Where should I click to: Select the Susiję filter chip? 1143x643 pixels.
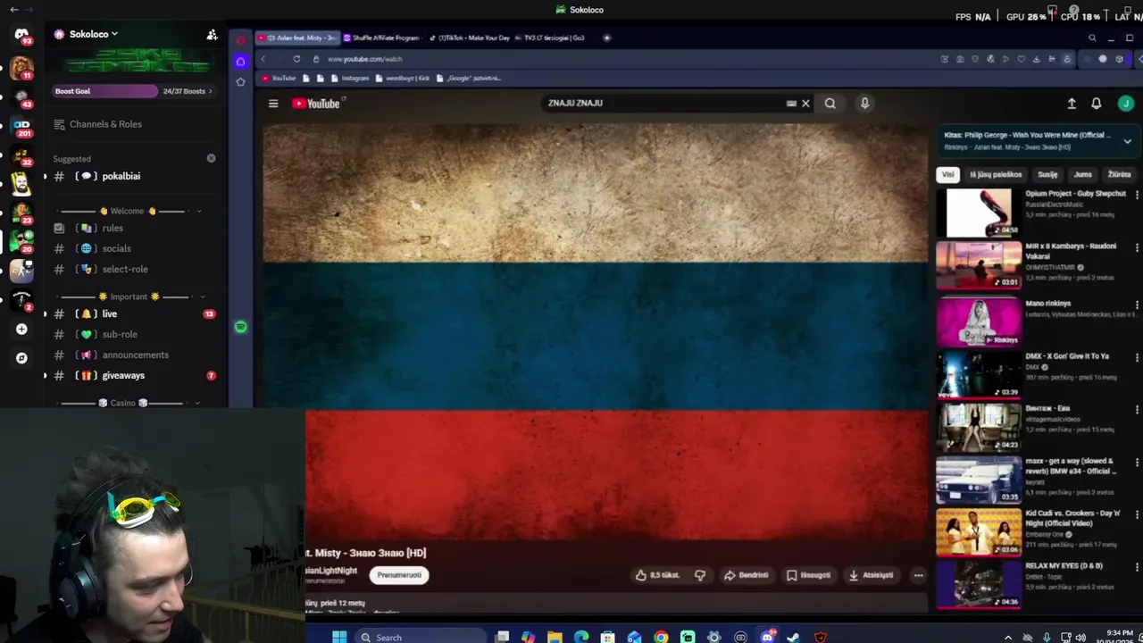(x=1047, y=175)
